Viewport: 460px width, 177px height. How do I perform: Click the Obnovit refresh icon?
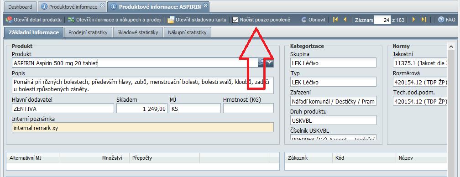pyautogui.click(x=304, y=20)
